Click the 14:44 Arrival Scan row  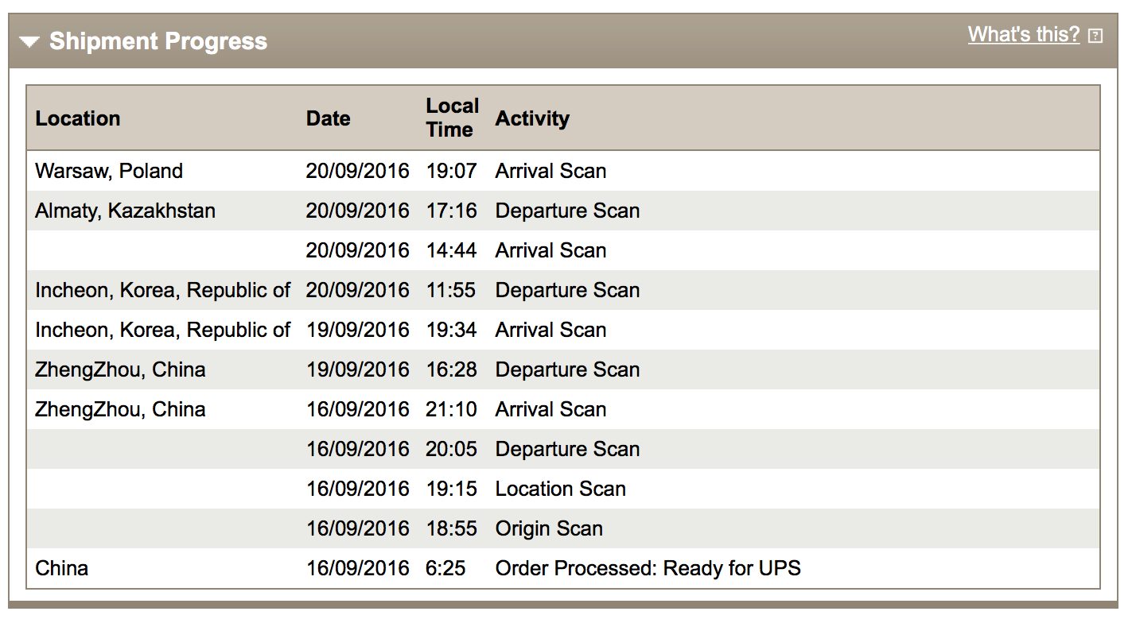563,250
